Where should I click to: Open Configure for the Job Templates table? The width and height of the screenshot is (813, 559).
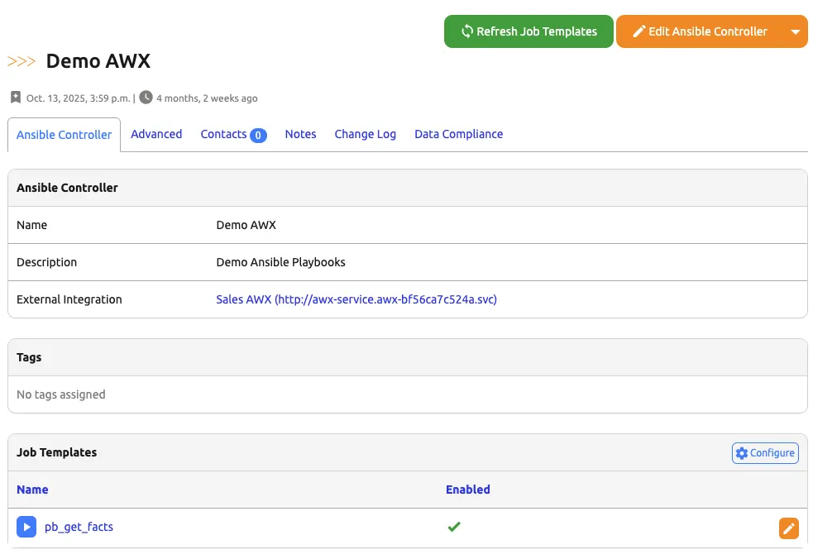(765, 453)
